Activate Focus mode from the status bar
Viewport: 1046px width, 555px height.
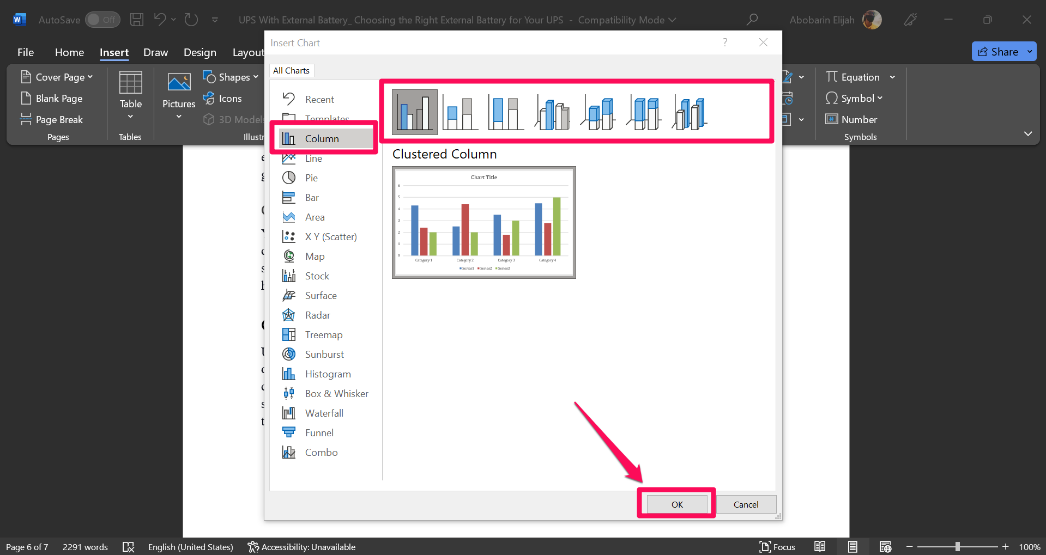(777, 546)
